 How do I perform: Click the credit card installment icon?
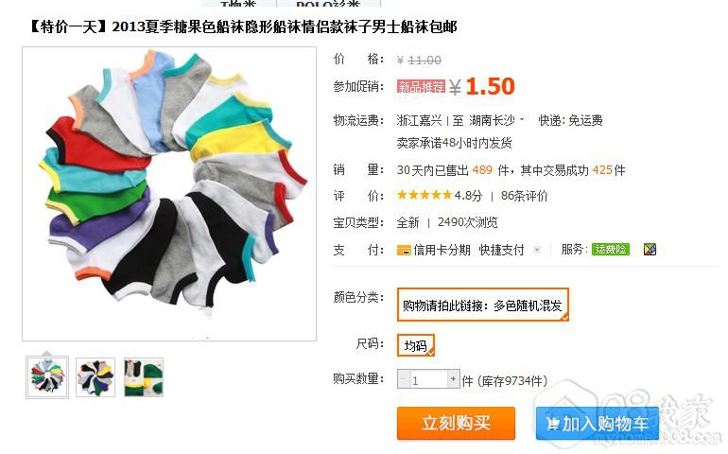(404, 251)
